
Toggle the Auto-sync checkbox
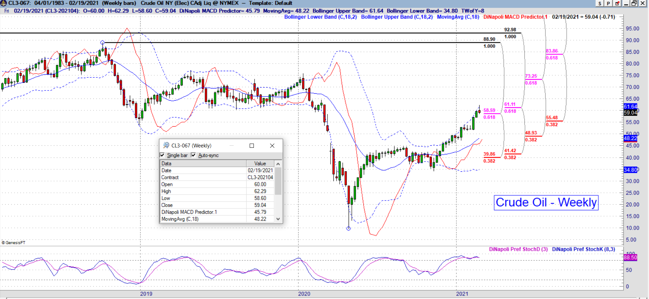pyautogui.click(x=193, y=155)
